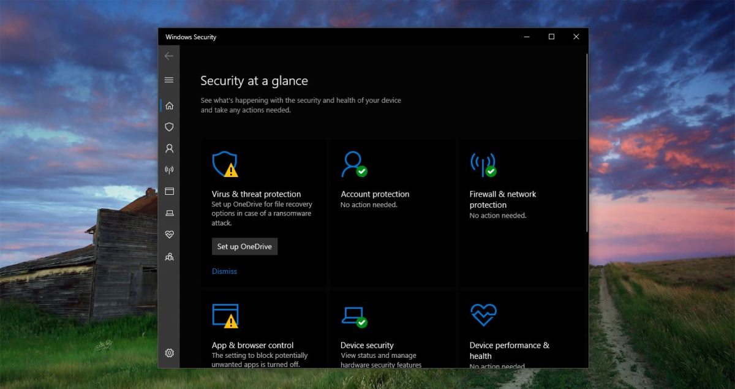Open Device performance & health heart sidebar icon
735x389 pixels.
click(x=169, y=235)
